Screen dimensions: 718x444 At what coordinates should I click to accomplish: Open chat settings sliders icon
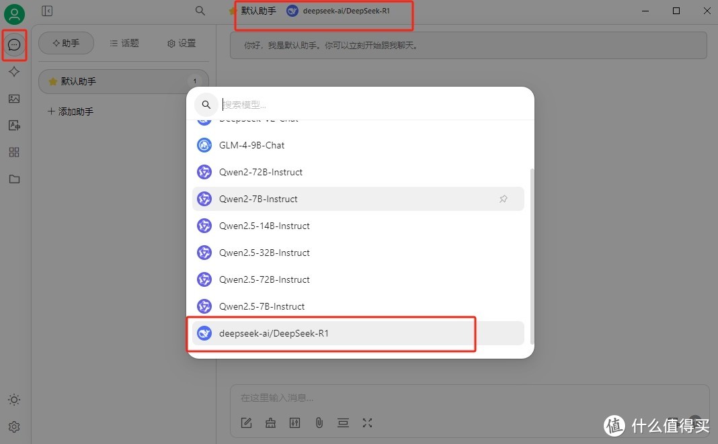pyautogui.click(x=295, y=423)
